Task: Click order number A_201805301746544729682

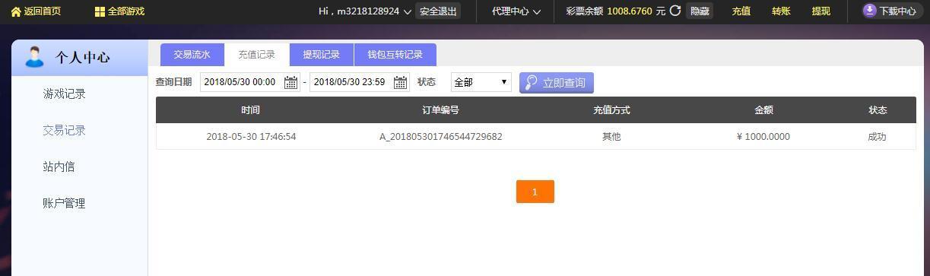Action: click(441, 137)
